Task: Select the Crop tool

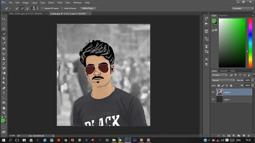Action: pos(4,39)
